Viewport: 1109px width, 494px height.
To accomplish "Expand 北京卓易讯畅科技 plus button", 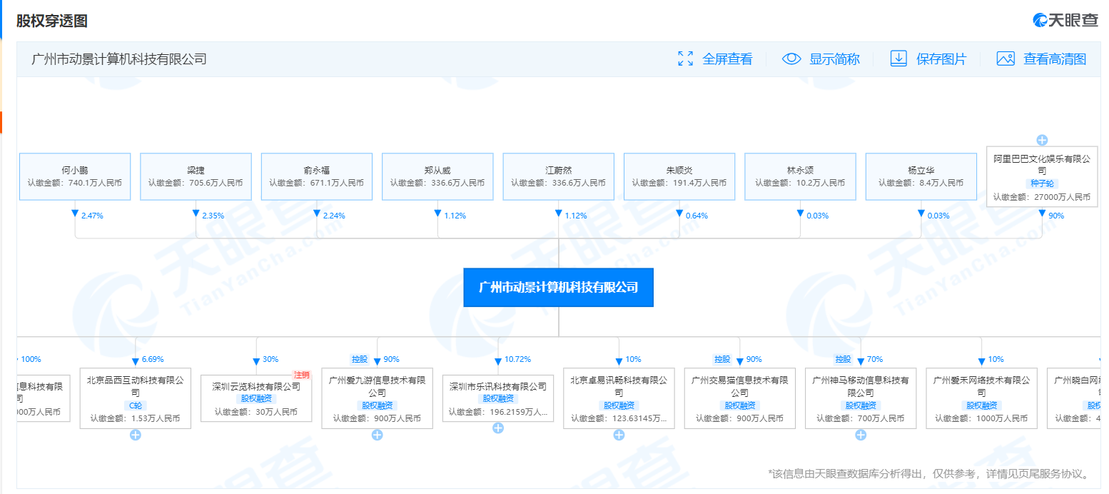I will pyautogui.click(x=619, y=435).
